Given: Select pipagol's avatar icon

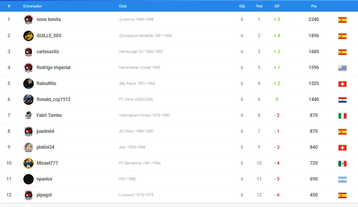Looking at the screenshot, I should (x=28, y=195).
